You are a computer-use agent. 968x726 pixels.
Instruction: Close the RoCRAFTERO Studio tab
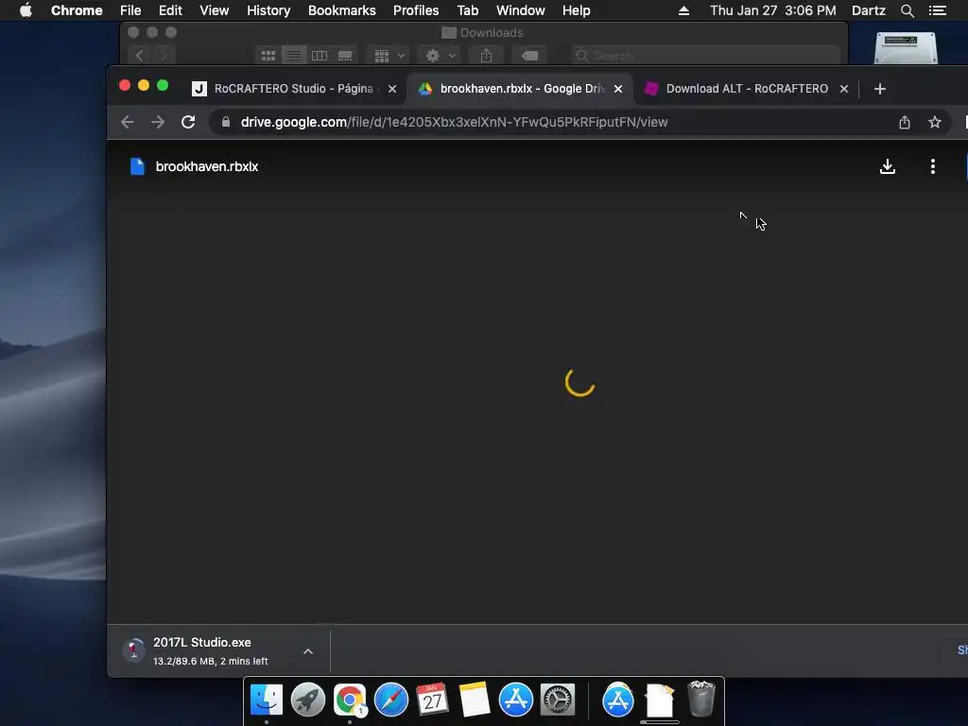click(x=392, y=89)
